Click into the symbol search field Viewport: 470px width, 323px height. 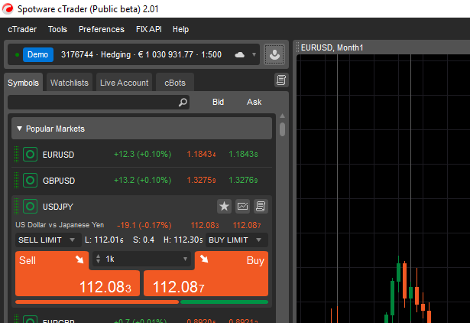click(99, 103)
